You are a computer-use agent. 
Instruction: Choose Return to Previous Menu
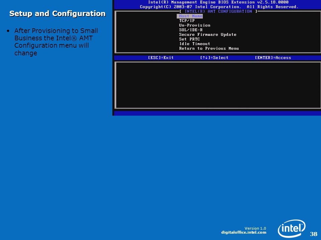tap(209, 49)
